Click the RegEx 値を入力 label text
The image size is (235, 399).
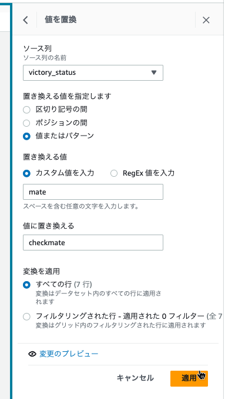pos(149,173)
